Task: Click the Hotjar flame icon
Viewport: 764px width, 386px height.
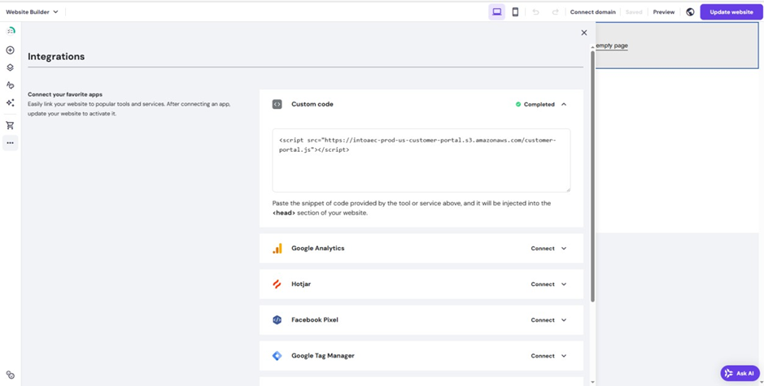Action: (x=277, y=284)
